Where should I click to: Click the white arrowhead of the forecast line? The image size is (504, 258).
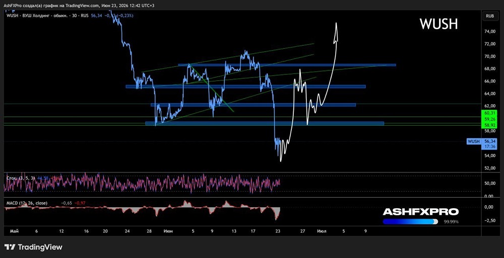click(x=336, y=32)
